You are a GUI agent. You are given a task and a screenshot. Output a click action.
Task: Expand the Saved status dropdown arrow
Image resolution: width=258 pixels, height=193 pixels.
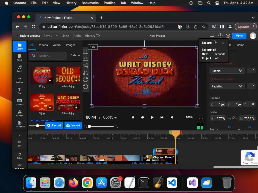click(57, 36)
